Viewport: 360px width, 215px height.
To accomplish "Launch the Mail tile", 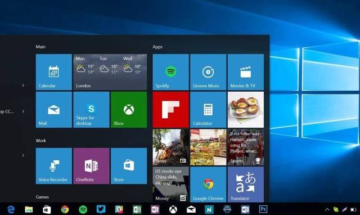I will [54, 110].
